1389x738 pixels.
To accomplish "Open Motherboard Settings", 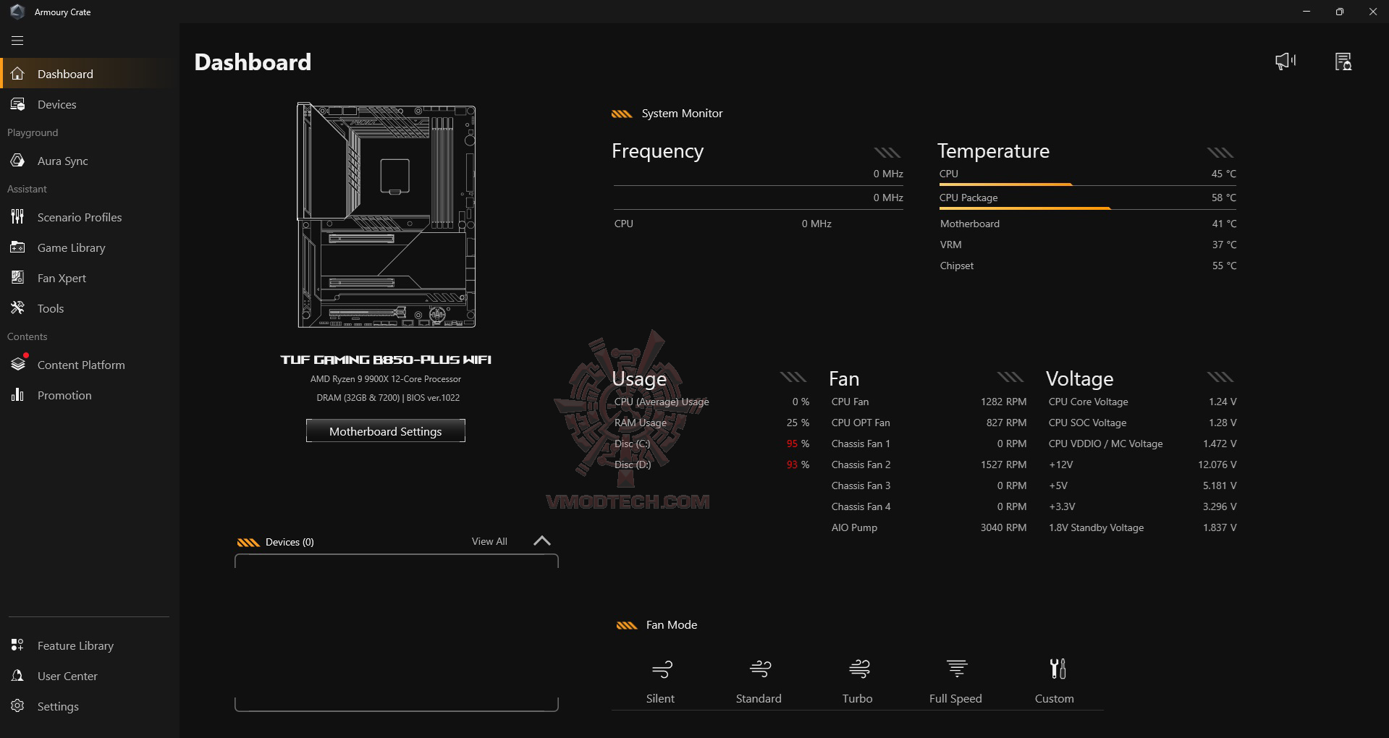I will click(x=386, y=430).
